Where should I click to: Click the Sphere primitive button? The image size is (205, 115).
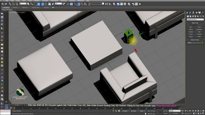point(191,29)
